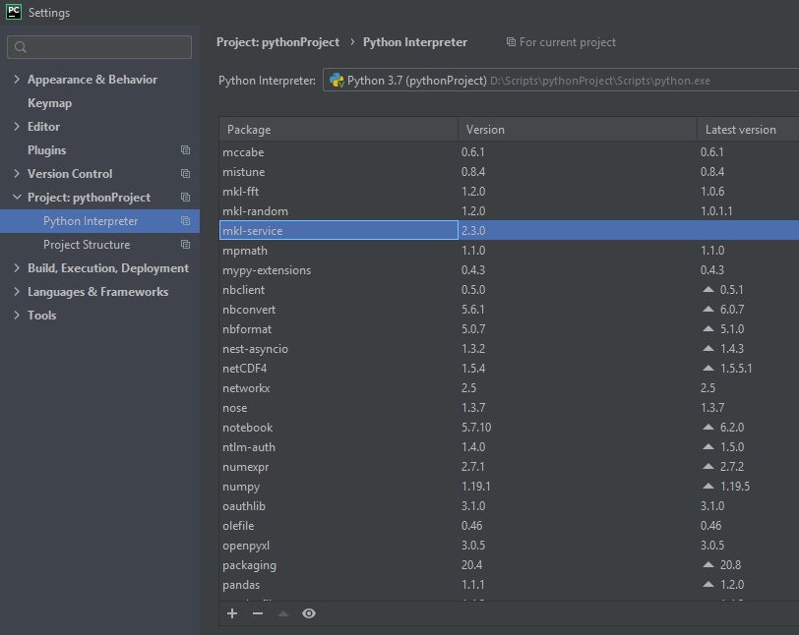This screenshot has height=635, width=799.
Task: Toggle show early releases eye icon
Action: 309,613
